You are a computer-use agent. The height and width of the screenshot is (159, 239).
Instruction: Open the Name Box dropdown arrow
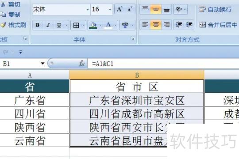[x=42, y=64]
